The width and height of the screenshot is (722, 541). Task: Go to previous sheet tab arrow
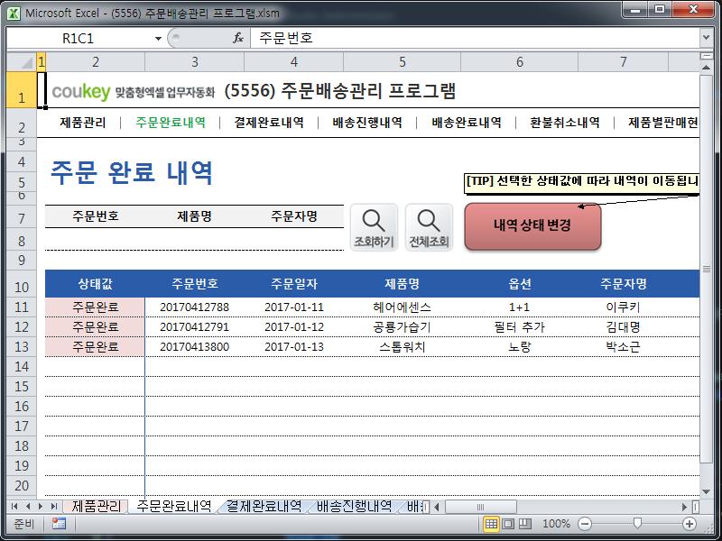point(28,507)
